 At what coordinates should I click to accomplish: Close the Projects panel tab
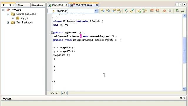(14, 5)
